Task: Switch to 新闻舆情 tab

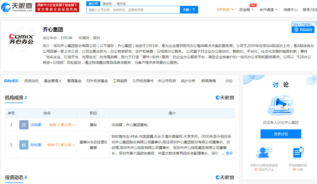Action: 209,81
